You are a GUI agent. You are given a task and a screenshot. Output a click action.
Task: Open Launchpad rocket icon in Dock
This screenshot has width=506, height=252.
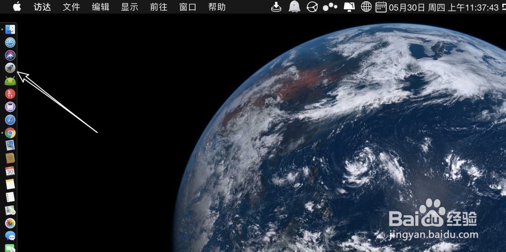point(10,68)
